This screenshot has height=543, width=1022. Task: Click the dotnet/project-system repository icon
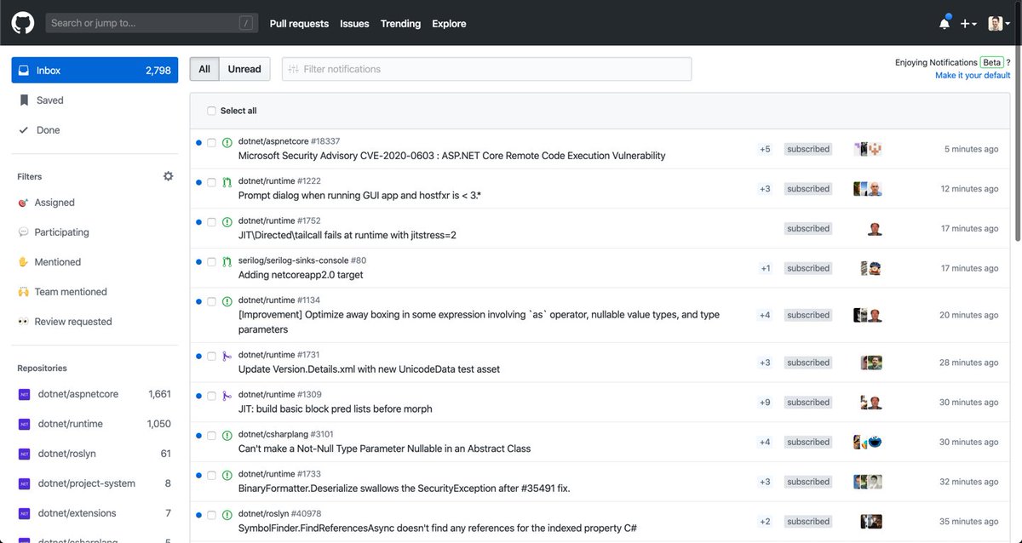click(24, 483)
